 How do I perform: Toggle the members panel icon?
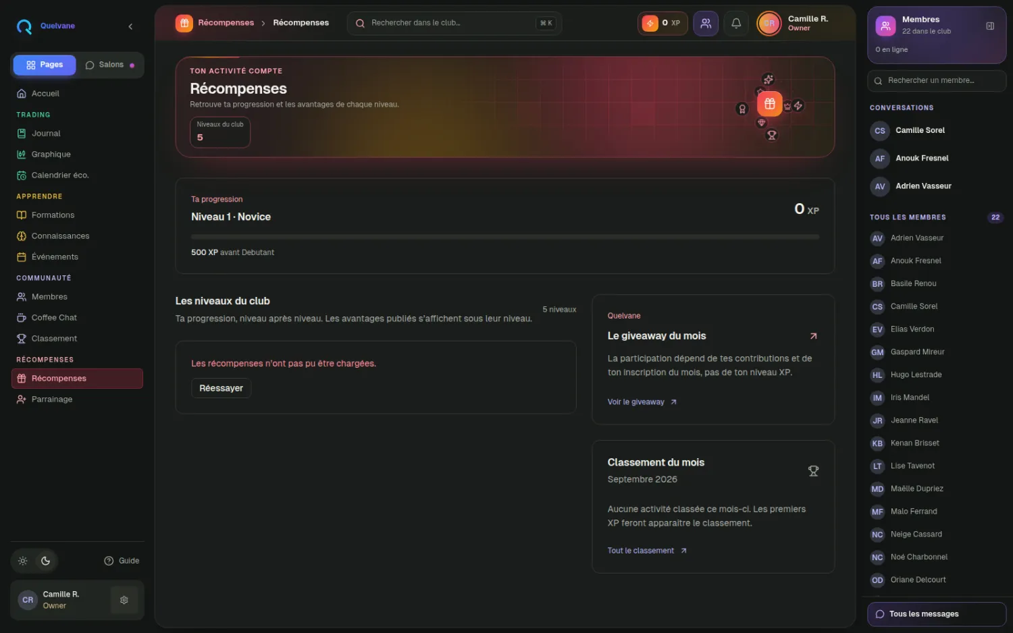pyautogui.click(x=706, y=23)
